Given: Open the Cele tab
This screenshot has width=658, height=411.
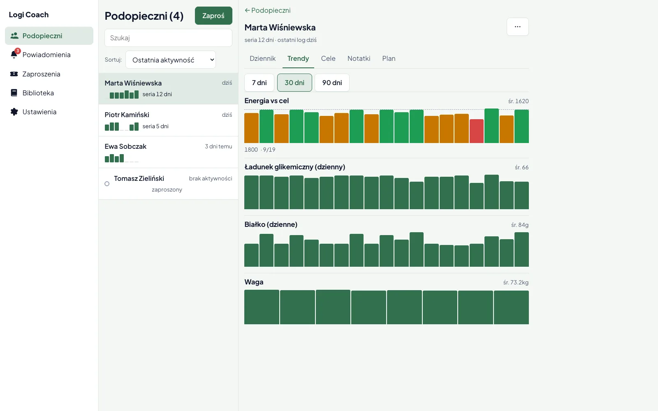Looking at the screenshot, I should click(x=328, y=58).
